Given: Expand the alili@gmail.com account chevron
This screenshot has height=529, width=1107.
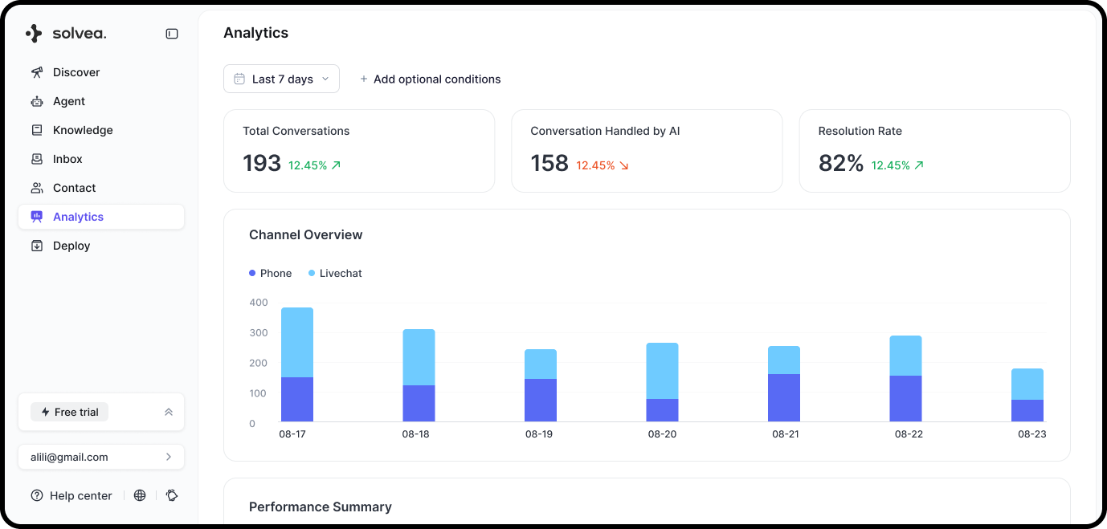Looking at the screenshot, I should click(169, 457).
